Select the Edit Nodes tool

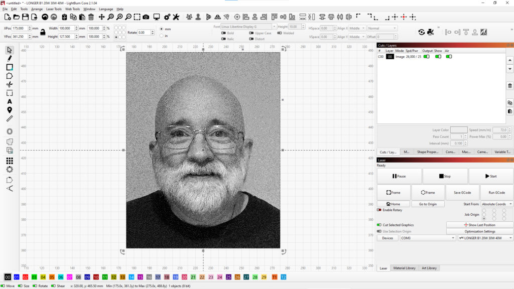(x=10, y=84)
